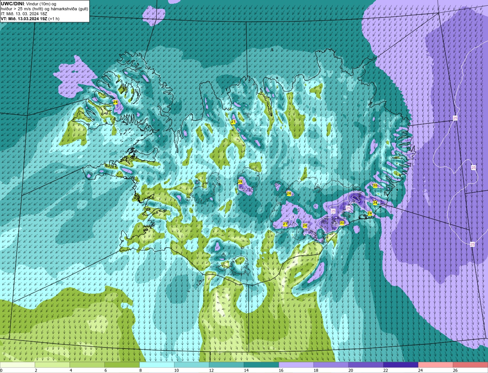Click the 'IT: Mið. 13. 03. 2024 18Z' line

(x=24, y=14)
